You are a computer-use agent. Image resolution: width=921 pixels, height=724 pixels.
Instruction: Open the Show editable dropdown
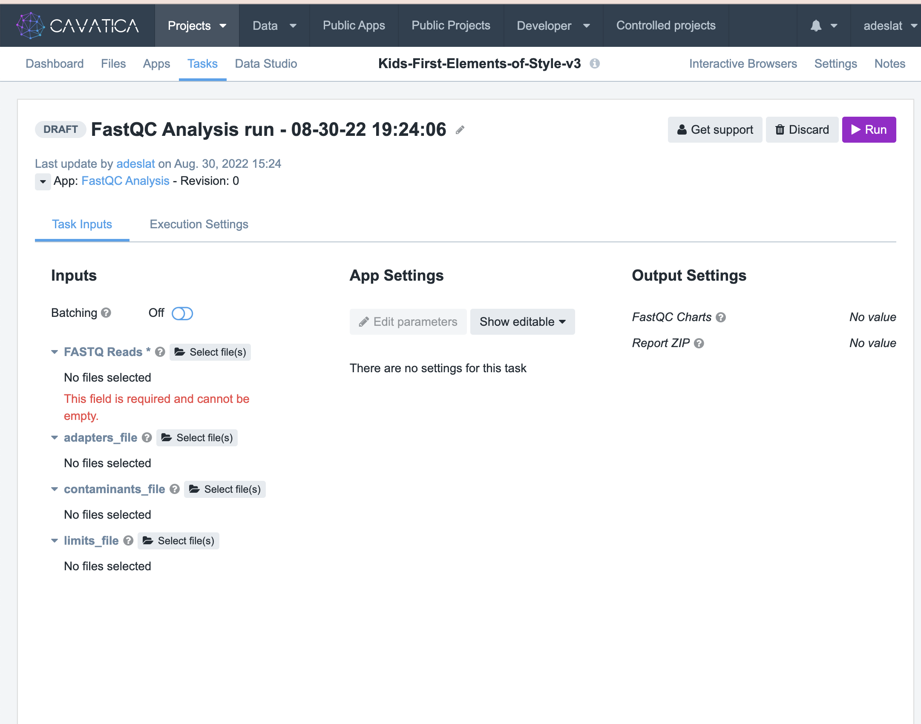tap(522, 322)
